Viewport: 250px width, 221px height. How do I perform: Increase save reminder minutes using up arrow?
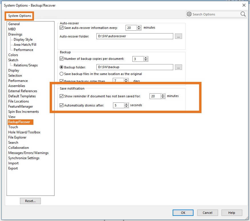click(x=163, y=95)
